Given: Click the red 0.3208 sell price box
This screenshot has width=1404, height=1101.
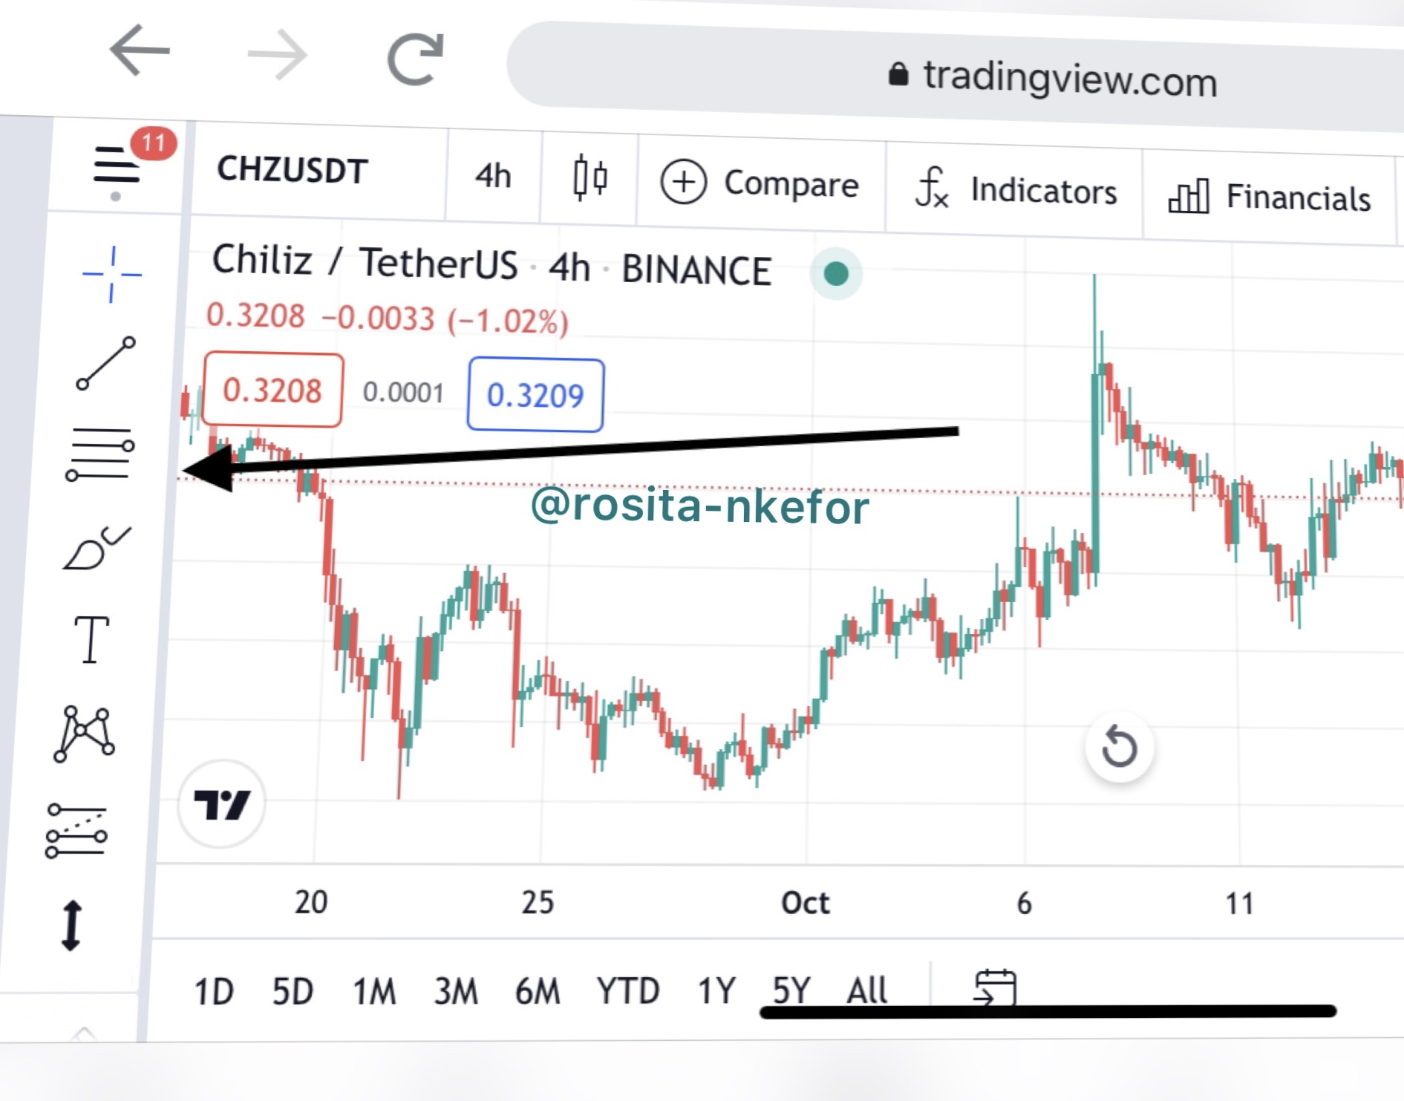Looking at the screenshot, I should (x=273, y=390).
